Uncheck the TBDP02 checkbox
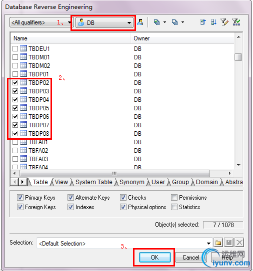 click(x=15, y=83)
